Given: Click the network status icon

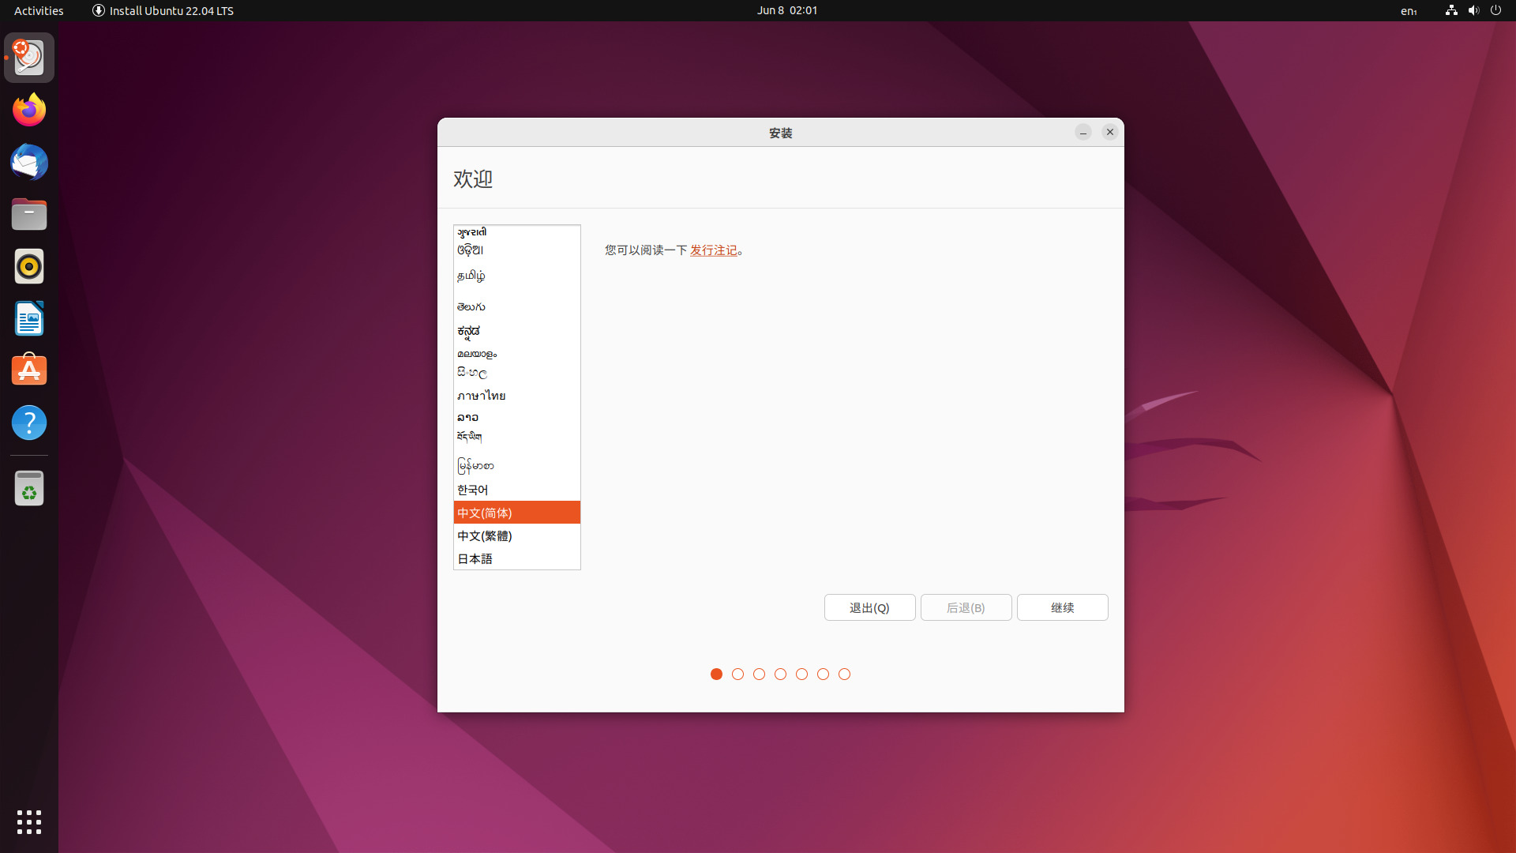Looking at the screenshot, I should pyautogui.click(x=1450, y=10).
